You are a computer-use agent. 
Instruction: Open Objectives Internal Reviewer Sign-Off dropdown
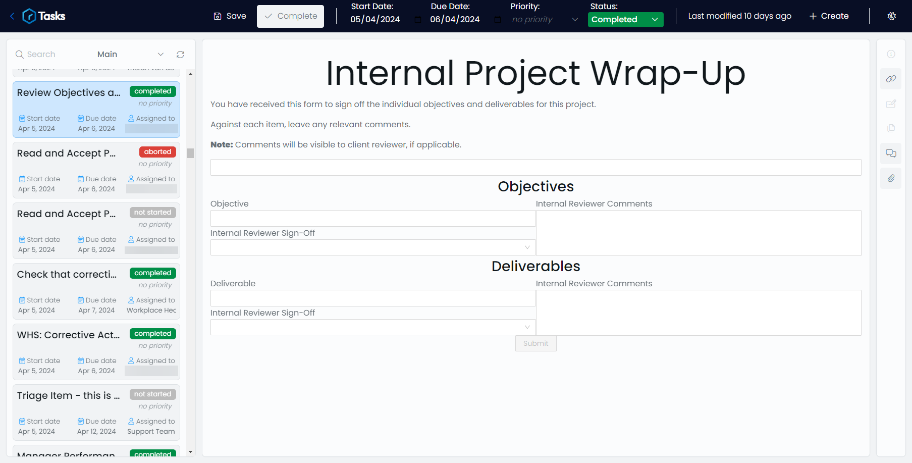(x=373, y=247)
